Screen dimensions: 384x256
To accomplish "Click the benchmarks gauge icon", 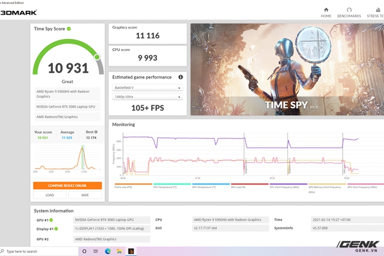I will click(x=349, y=10).
